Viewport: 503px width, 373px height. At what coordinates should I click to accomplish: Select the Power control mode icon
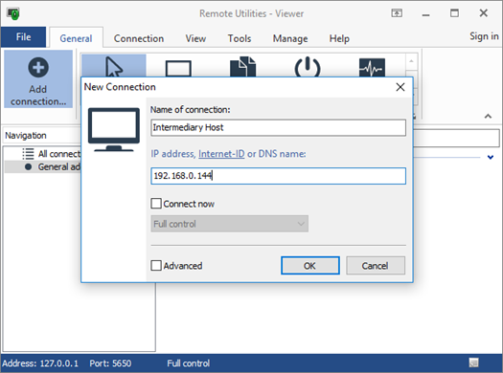pos(308,67)
